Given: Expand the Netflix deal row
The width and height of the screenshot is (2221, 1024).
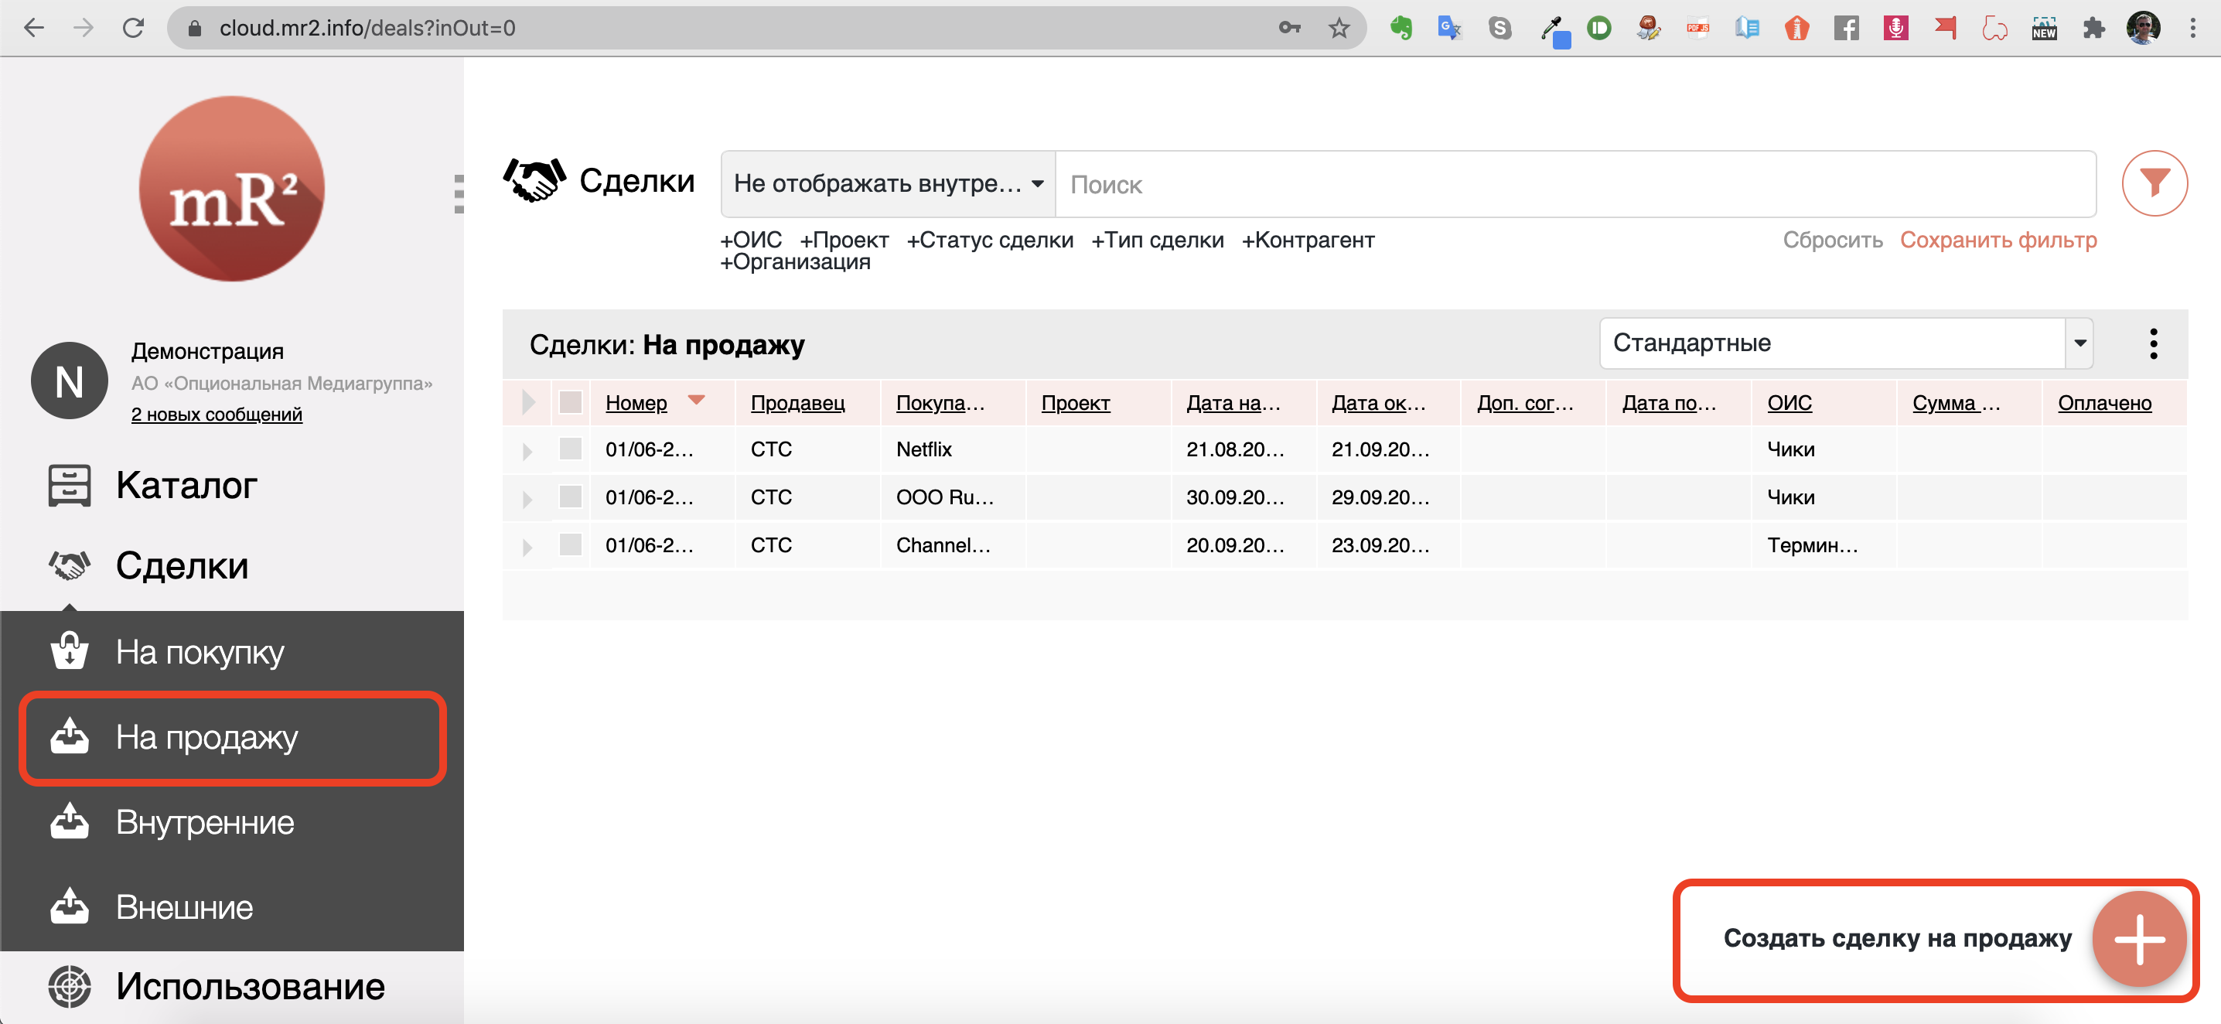Looking at the screenshot, I should (x=527, y=450).
